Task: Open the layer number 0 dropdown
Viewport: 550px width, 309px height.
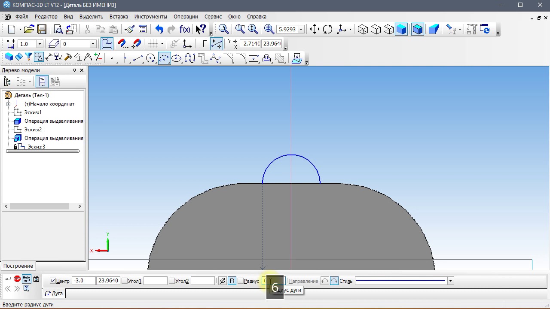Action: coord(92,44)
